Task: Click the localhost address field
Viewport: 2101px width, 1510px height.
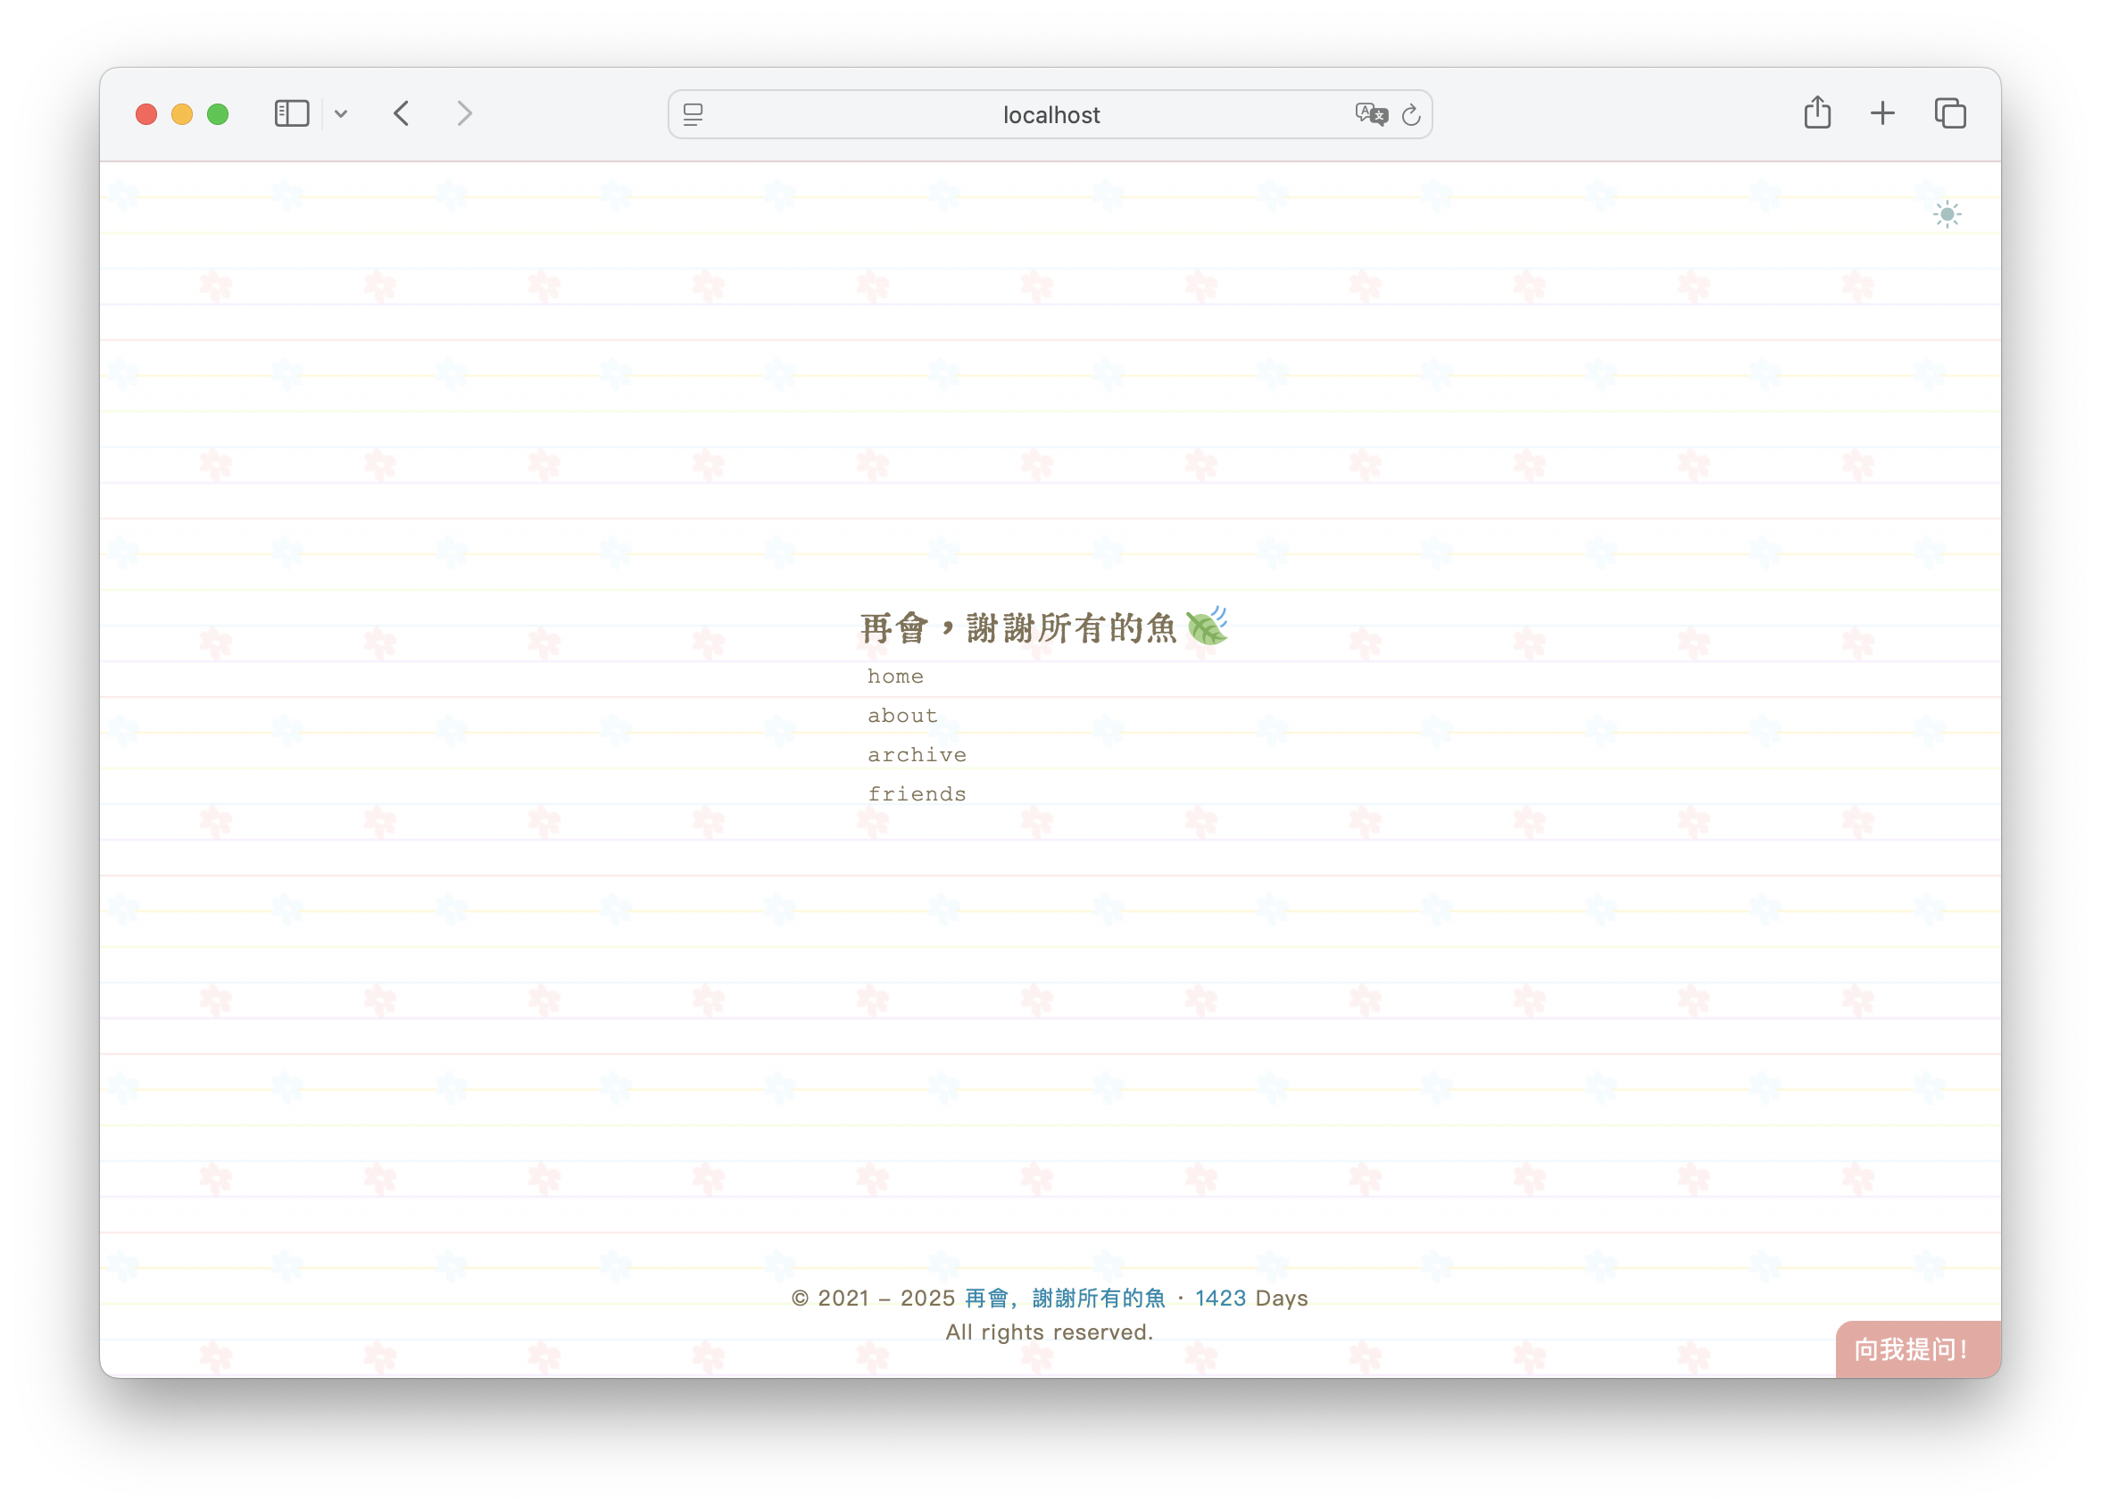Action: click(x=1050, y=115)
